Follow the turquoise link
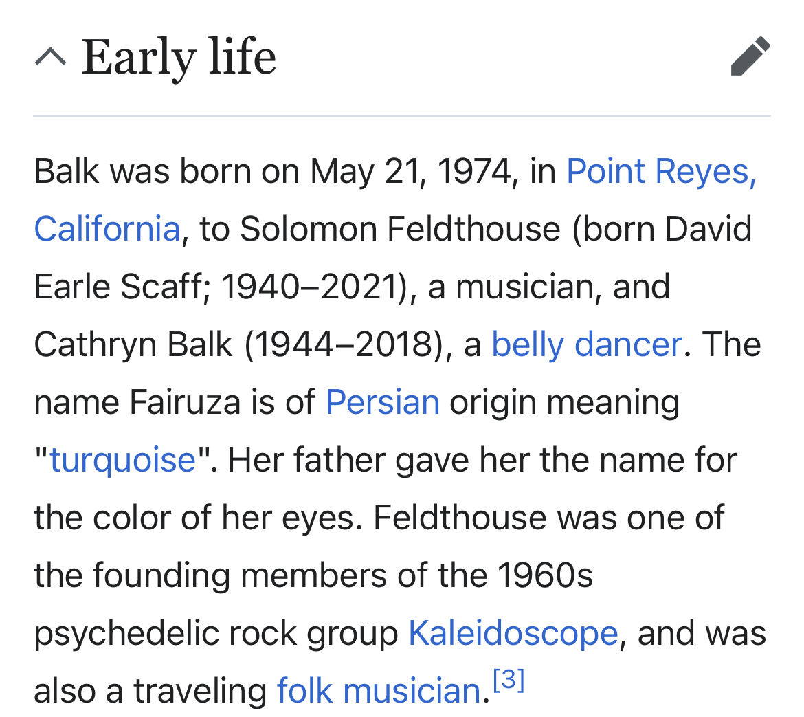Image resolution: width=804 pixels, height=717 pixels. pos(123,460)
